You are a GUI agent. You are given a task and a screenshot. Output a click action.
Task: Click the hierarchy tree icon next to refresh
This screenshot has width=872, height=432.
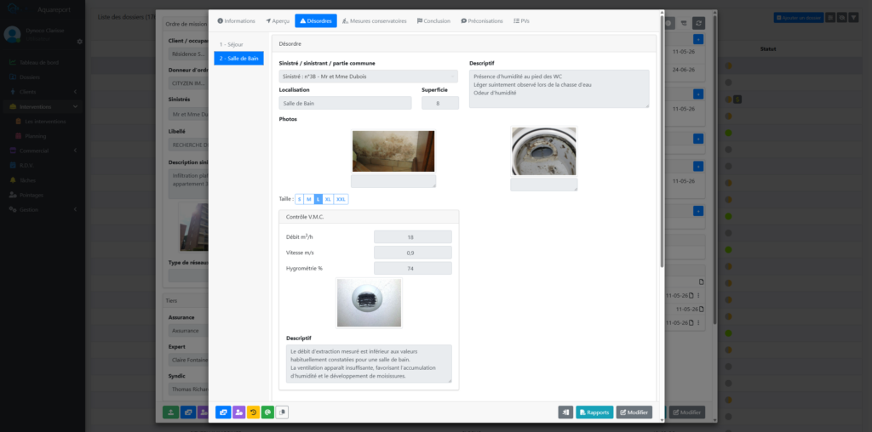[x=684, y=23]
